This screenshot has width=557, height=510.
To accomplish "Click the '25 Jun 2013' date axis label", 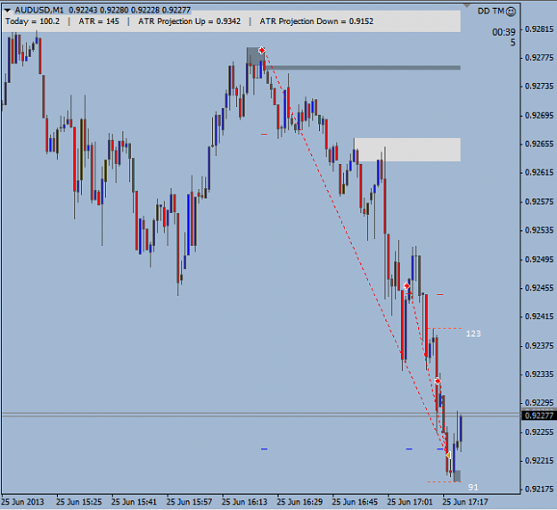I will (23, 502).
